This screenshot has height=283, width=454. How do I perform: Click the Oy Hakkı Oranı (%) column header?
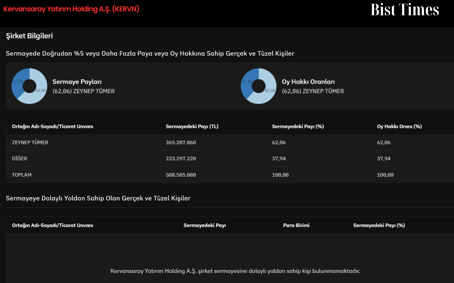pos(399,127)
